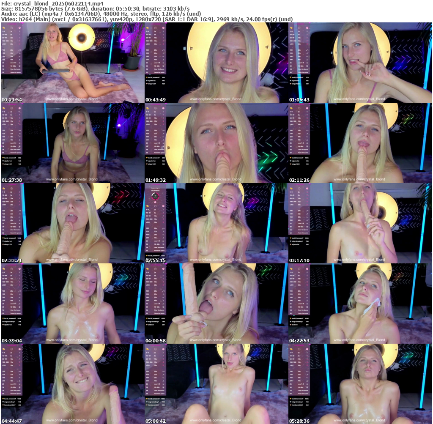Click the File name line in header

pyautogui.click(x=52, y=3)
